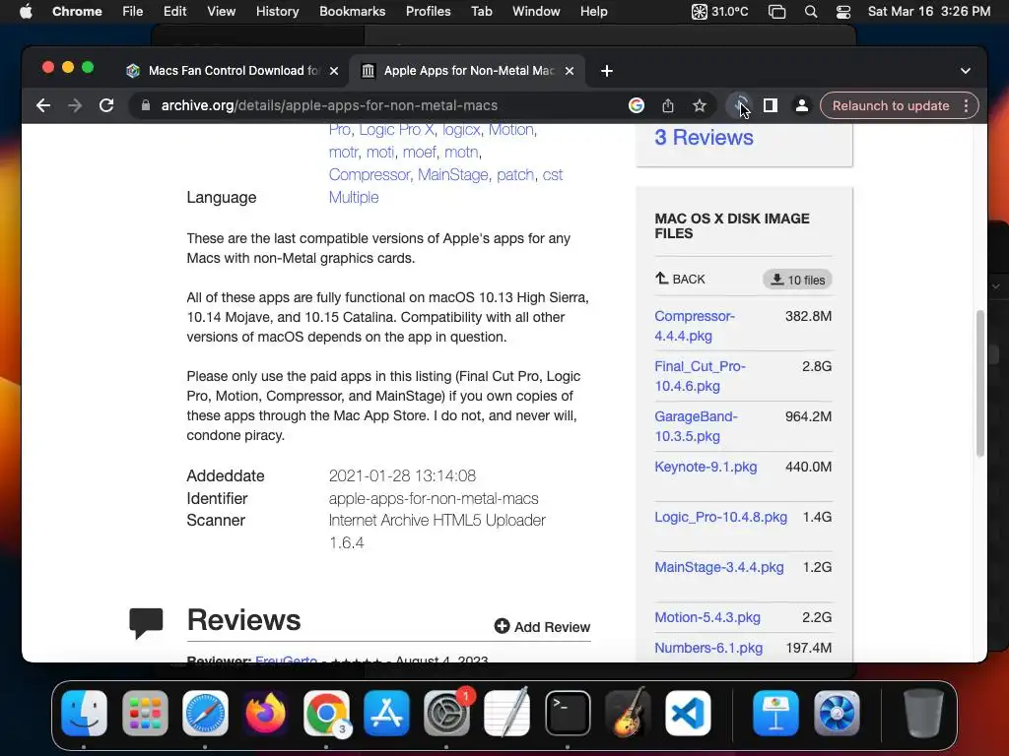Viewport: 1009px width, 756px height.
Task: Click the MainStage topic link
Action: (453, 175)
